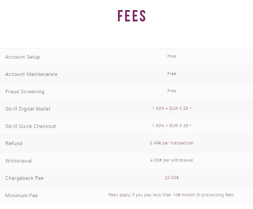
Task: Click the Free value for Account Setup
Action: coord(172,56)
